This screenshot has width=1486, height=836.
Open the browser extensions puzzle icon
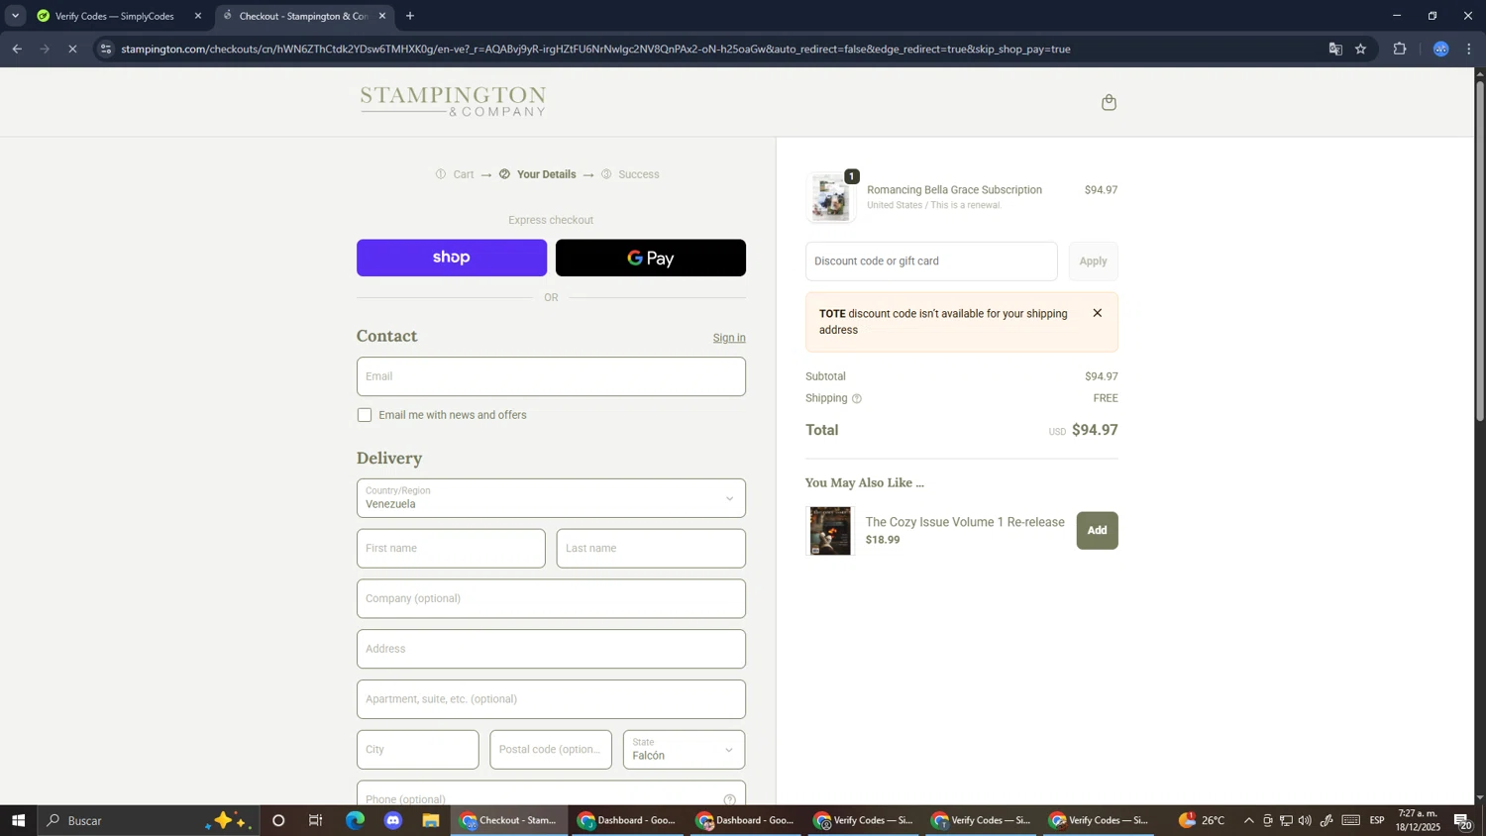(1400, 50)
